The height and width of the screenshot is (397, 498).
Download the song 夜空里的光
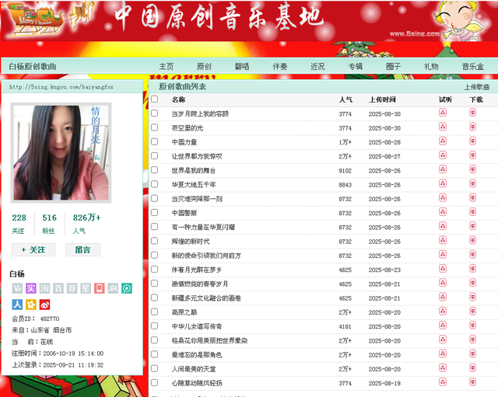click(x=472, y=127)
